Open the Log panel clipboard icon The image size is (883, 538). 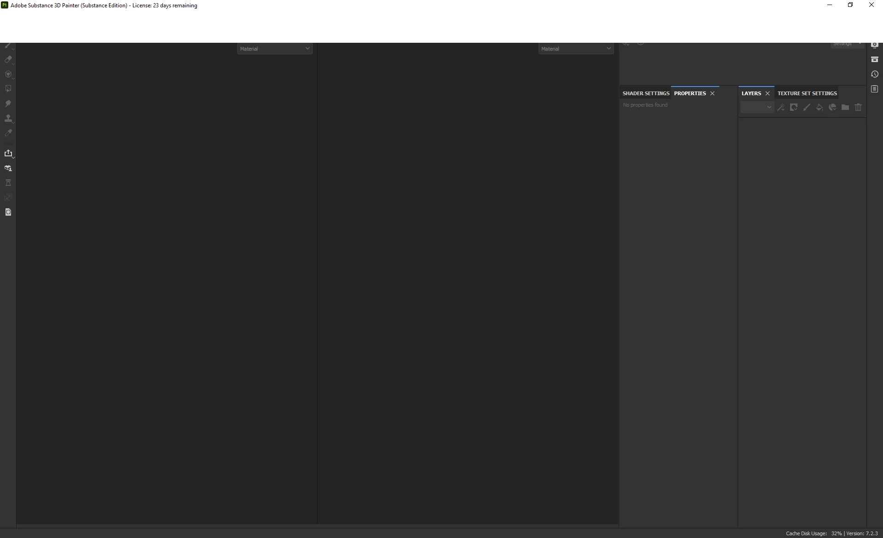coord(875,89)
